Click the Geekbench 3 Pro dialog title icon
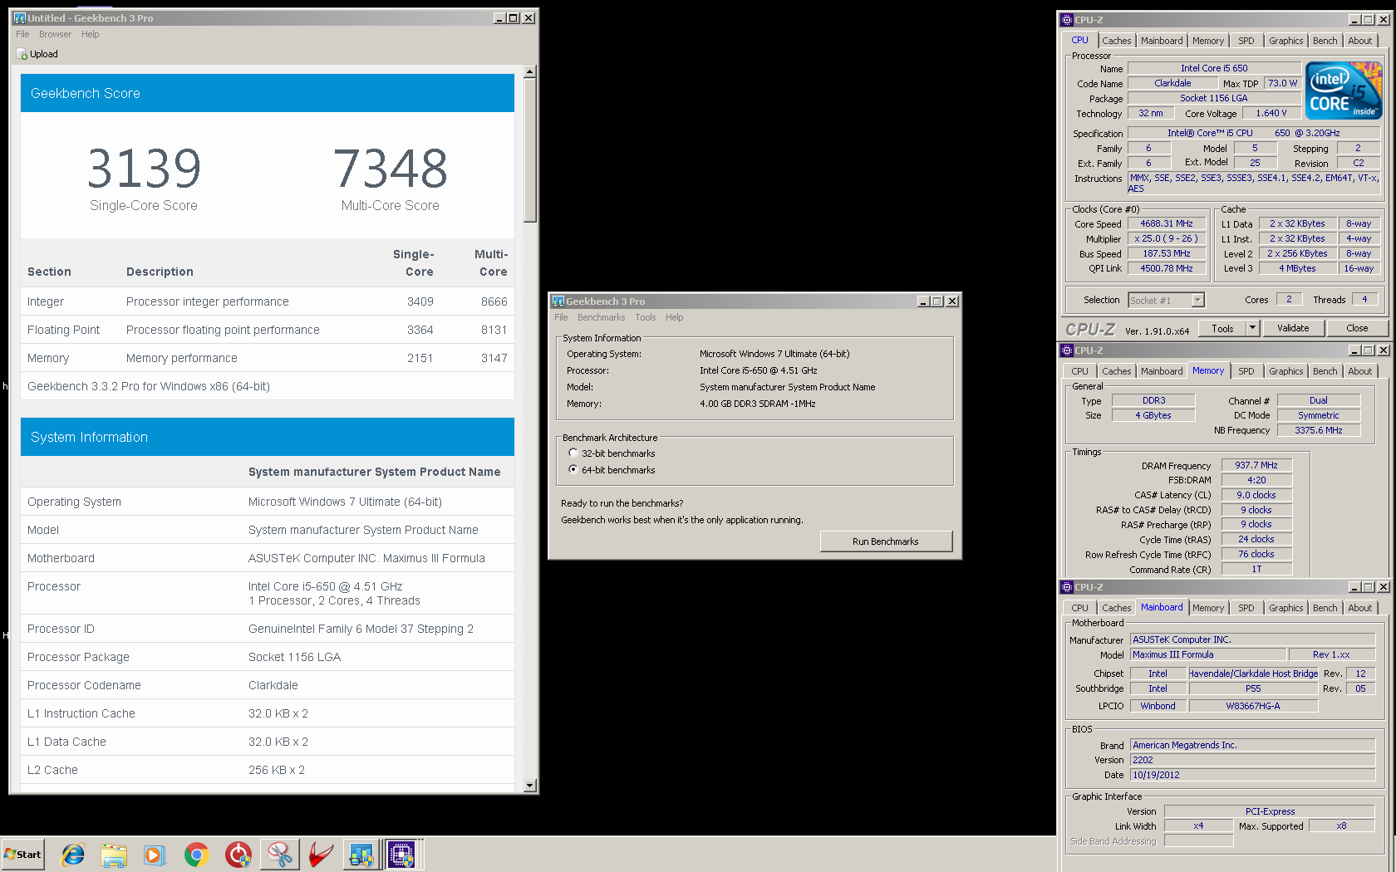Image resolution: width=1396 pixels, height=872 pixels. (558, 301)
